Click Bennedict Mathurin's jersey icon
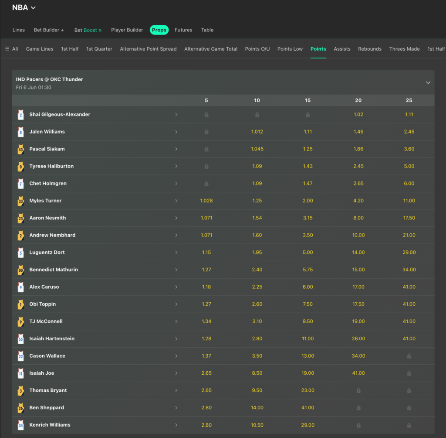 tap(20, 270)
